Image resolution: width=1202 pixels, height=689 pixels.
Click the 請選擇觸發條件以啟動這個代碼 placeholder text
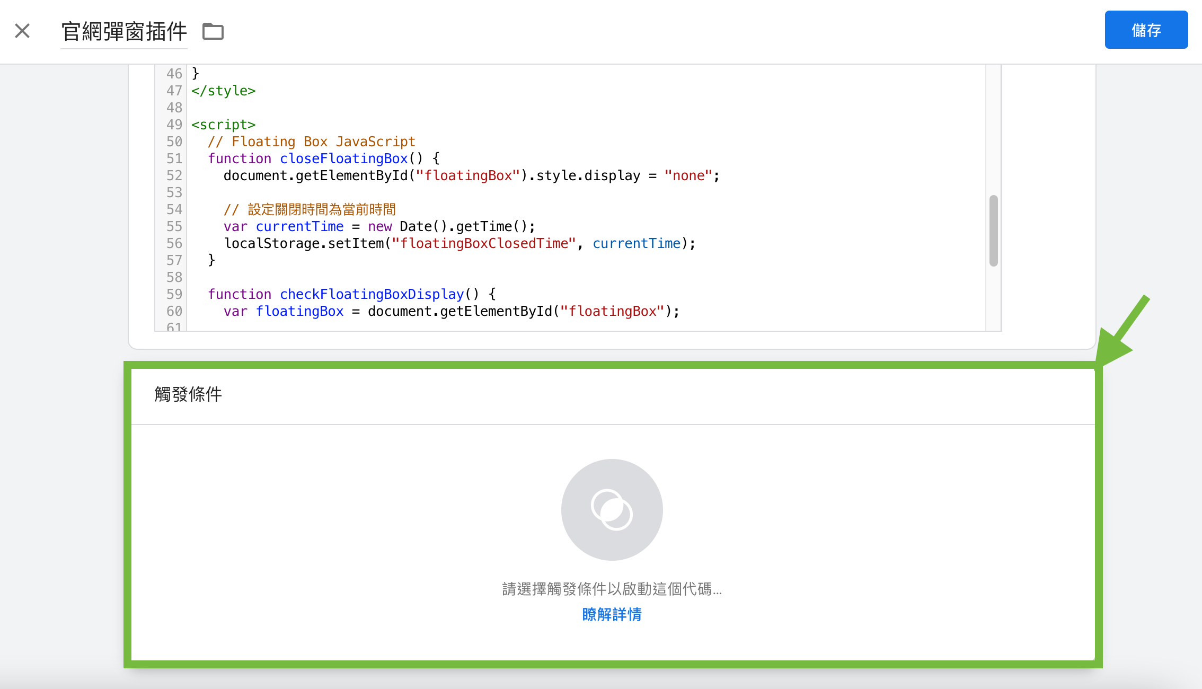point(612,589)
